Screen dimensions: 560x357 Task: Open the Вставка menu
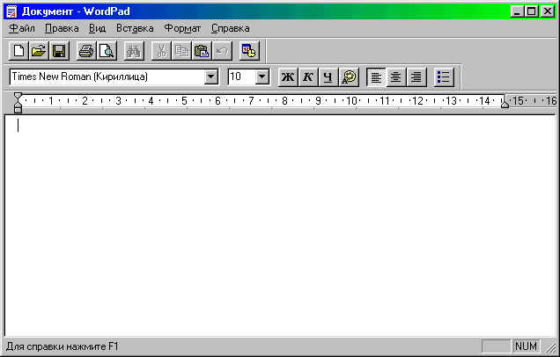(135, 28)
